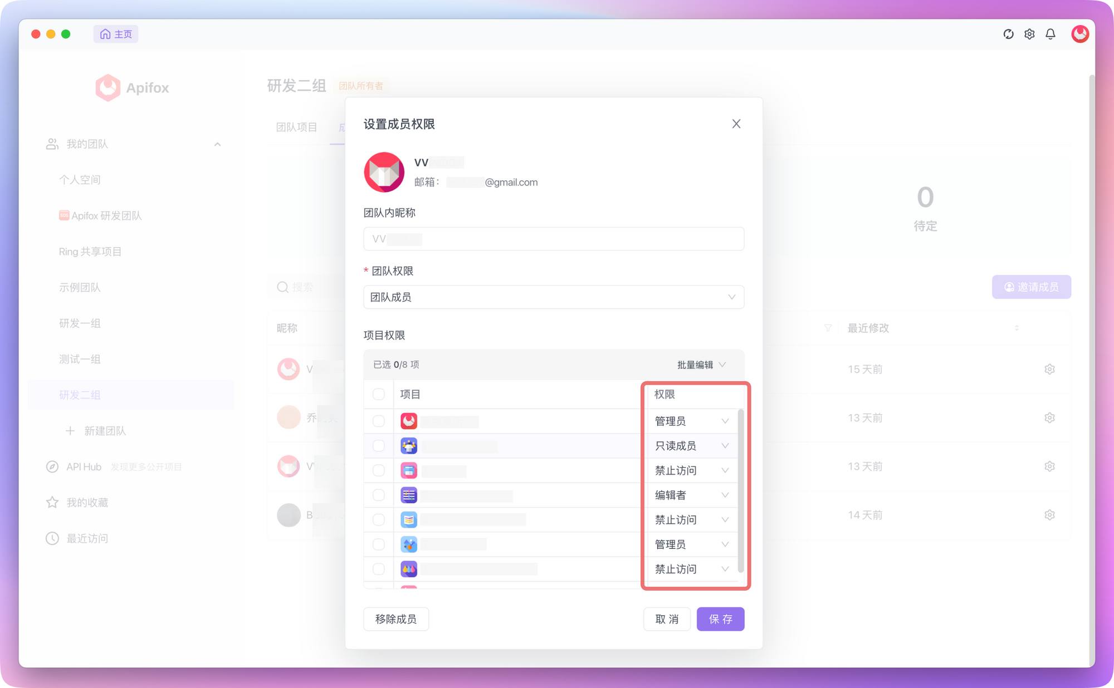The width and height of the screenshot is (1114, 688).
Task: Open permission dropdown for first project (管理员)
Action: (x=691, y=421)
